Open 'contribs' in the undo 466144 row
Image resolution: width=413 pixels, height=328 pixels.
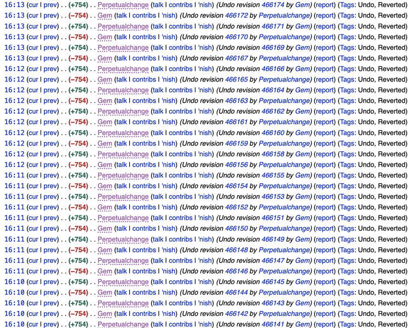(x=144, y=292)
